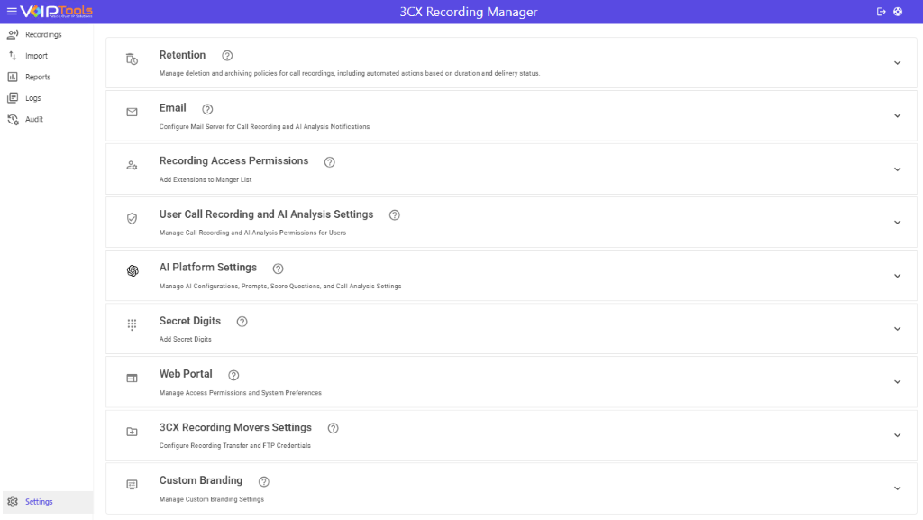Go to Recordings in sidebar
The width and height of the screenshot is (923, 520).
43,35
